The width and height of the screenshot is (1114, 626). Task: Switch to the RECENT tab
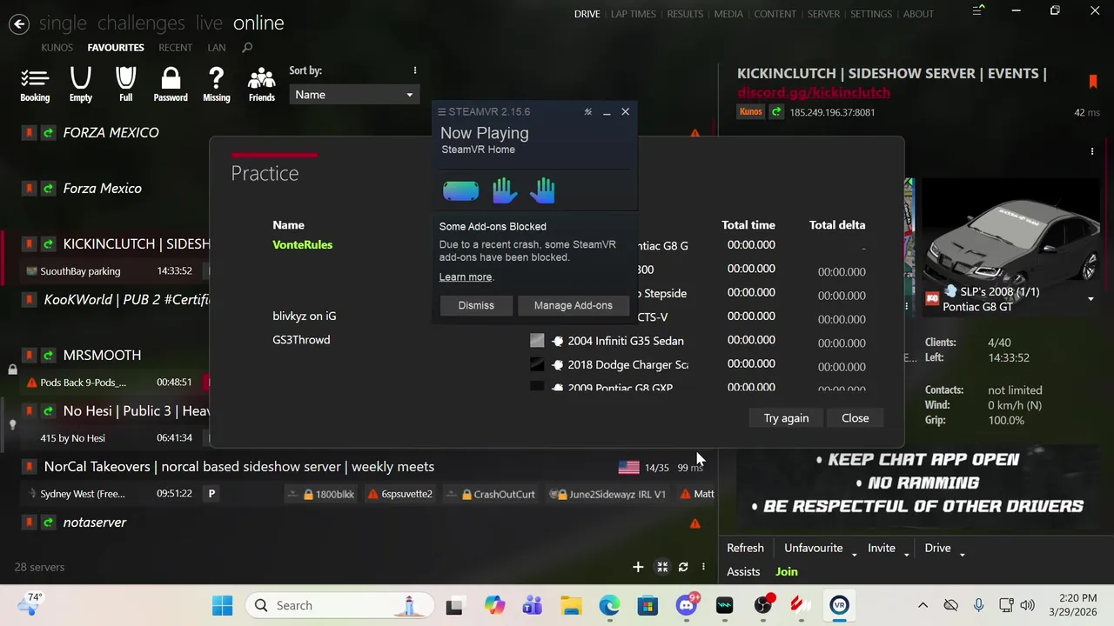[176, 48]
